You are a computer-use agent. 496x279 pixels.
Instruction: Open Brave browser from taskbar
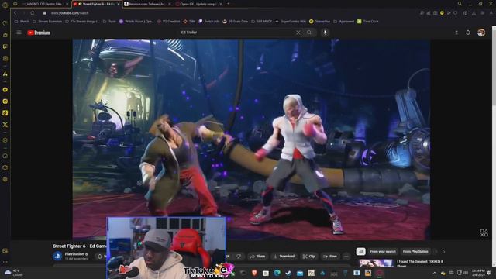[254, 273]
